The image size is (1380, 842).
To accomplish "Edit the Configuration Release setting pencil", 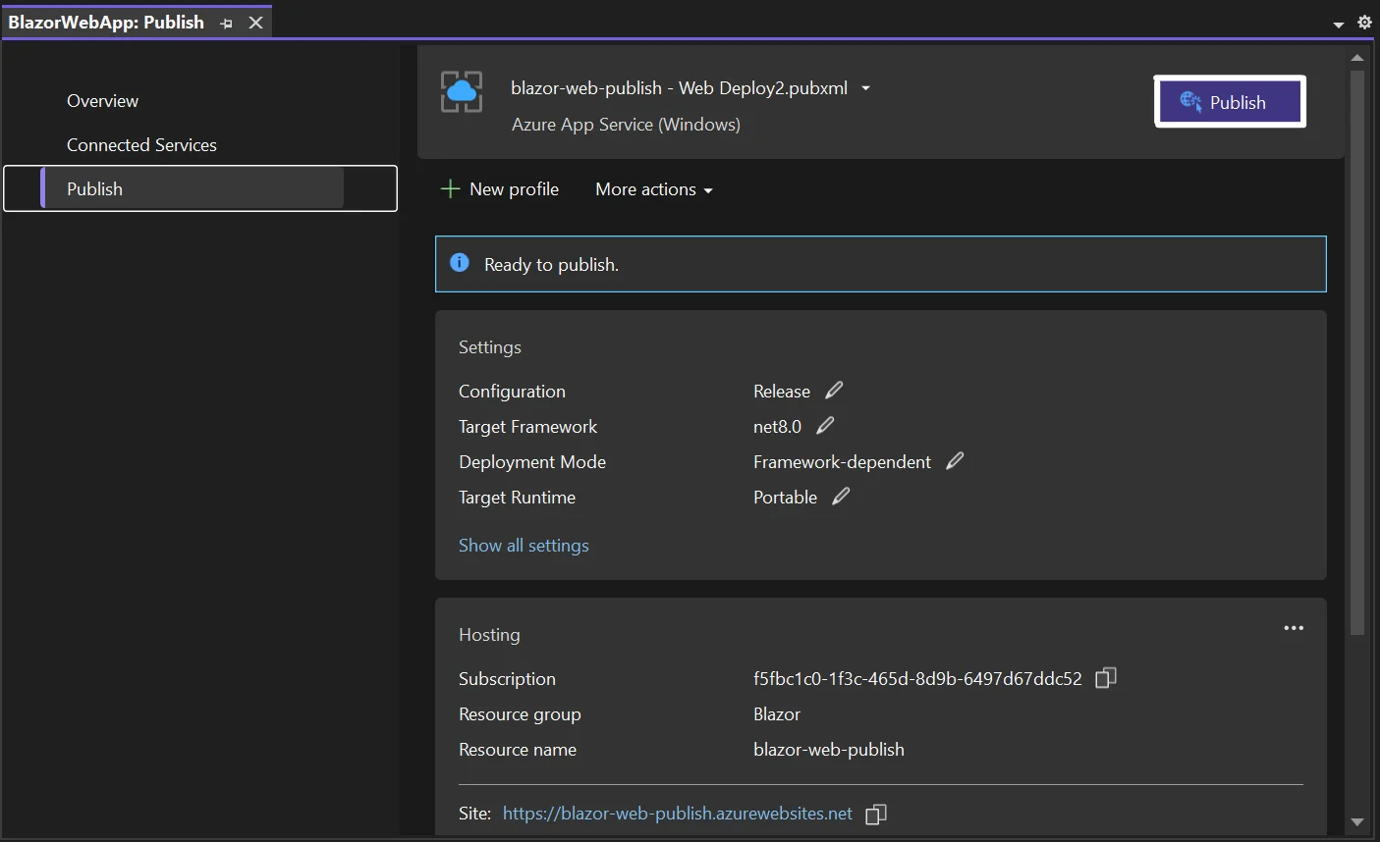I will tap(834, 391).
